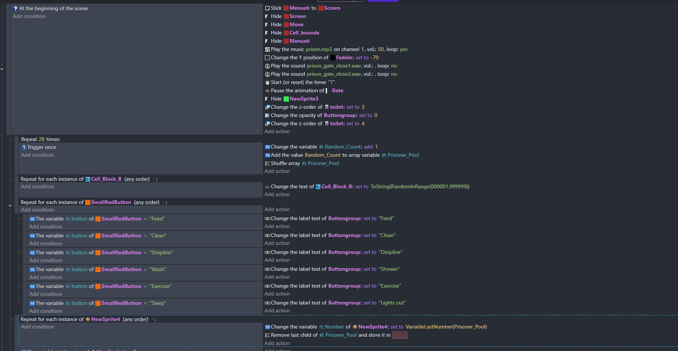The height and width of the screenshot is (351, 678).
Task: Select the Stick action icon before Menusti
Action: coord(267,8)
